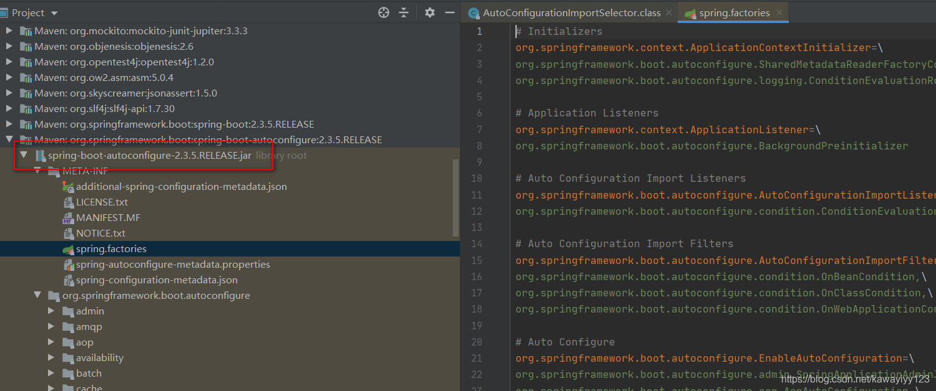This screenshot has height=391, width=936.
Task: Click the Project panel vertical scrollbar
Action: coord(456,198)
